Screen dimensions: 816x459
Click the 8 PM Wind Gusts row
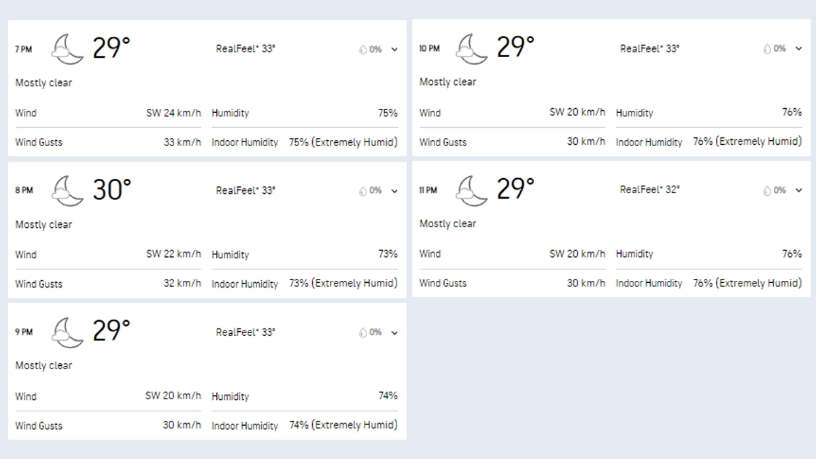point(108,284)
